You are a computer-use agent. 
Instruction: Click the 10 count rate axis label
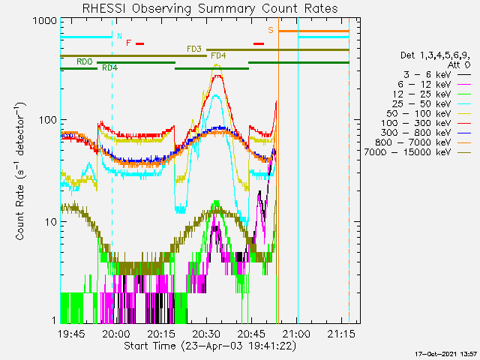[x=51, y=222]
